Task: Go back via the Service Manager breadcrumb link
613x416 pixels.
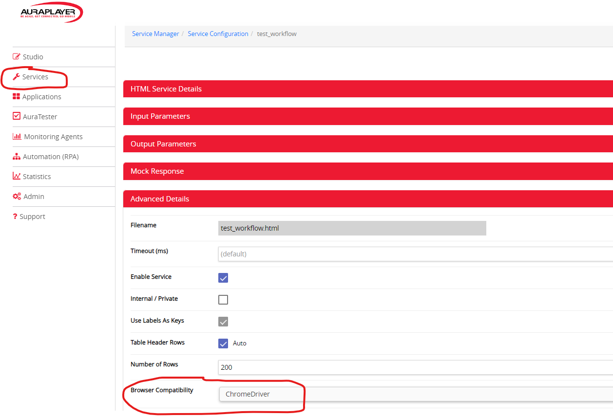Action: (155, 34)
